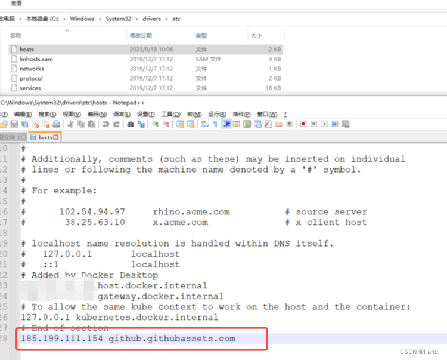Click the Undo arrow icon
This screenshot has width=447, height=360.
[x=105, y=124]
